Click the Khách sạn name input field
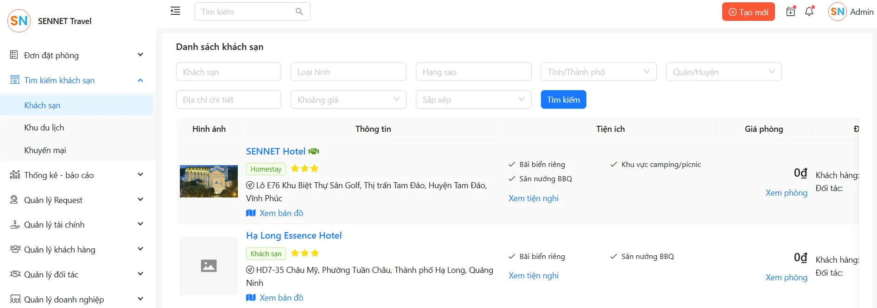Image resolution: width=877 pixels, height=308 pixels. click(x=229, y=72)
